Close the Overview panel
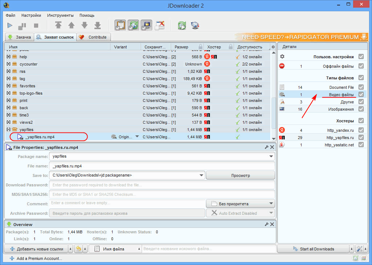 coord(272,224)
